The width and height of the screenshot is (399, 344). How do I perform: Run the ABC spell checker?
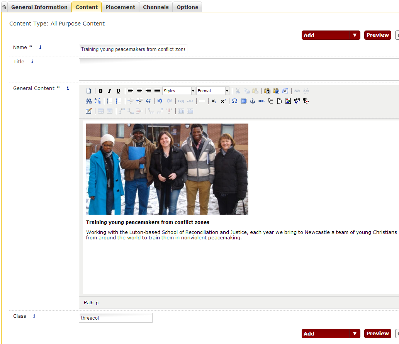point(297,101)
